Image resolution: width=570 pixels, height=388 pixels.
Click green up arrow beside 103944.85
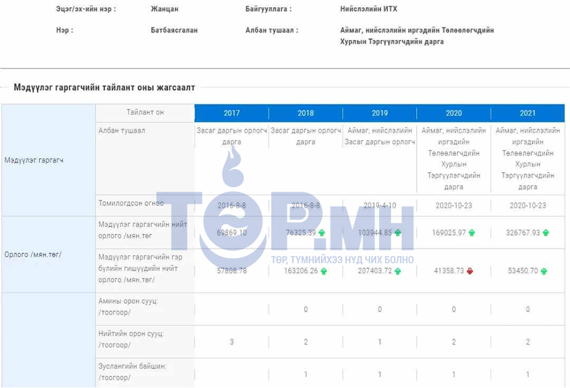[397, 233]
